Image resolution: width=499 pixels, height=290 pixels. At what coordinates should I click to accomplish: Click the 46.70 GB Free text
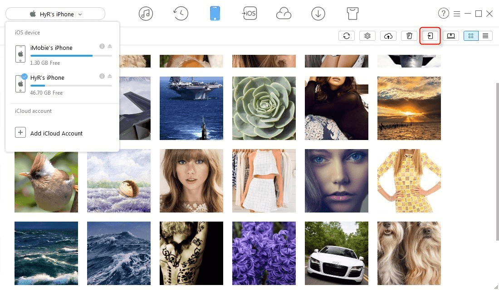tap(46, 93)
